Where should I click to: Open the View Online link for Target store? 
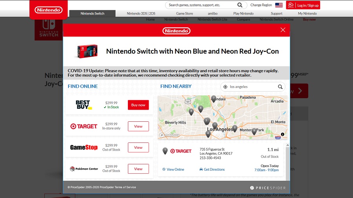click(173, 169)
